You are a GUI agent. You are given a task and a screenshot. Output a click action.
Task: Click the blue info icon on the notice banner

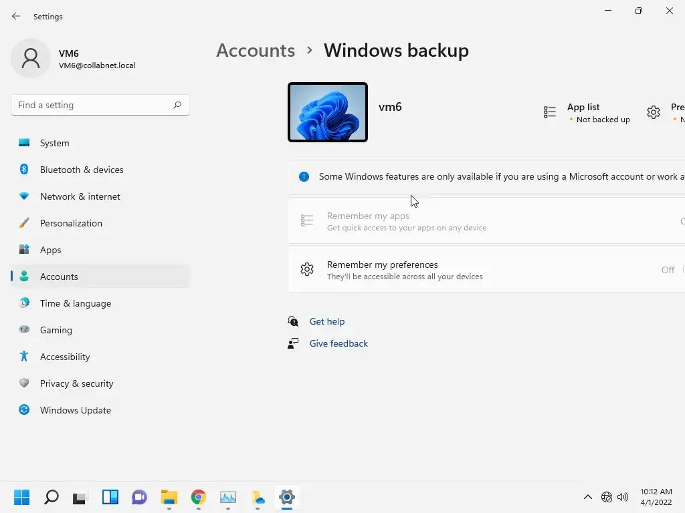[x=304, y=176]
